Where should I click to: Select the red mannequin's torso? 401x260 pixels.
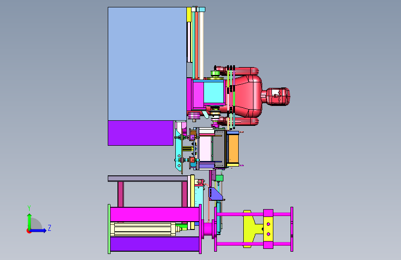(x=247, y=96)
